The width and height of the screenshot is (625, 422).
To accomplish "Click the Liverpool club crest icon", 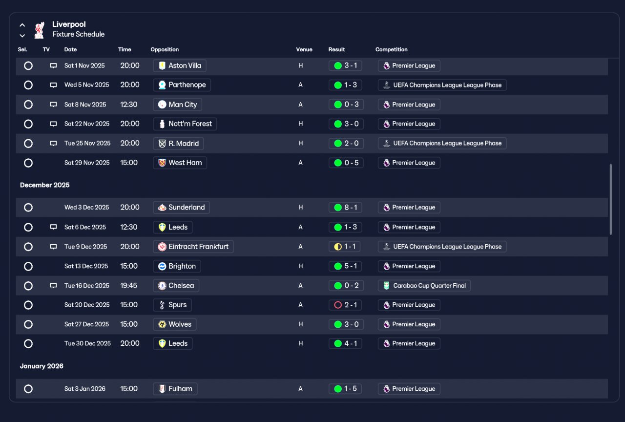I will (x=39, y=30).
